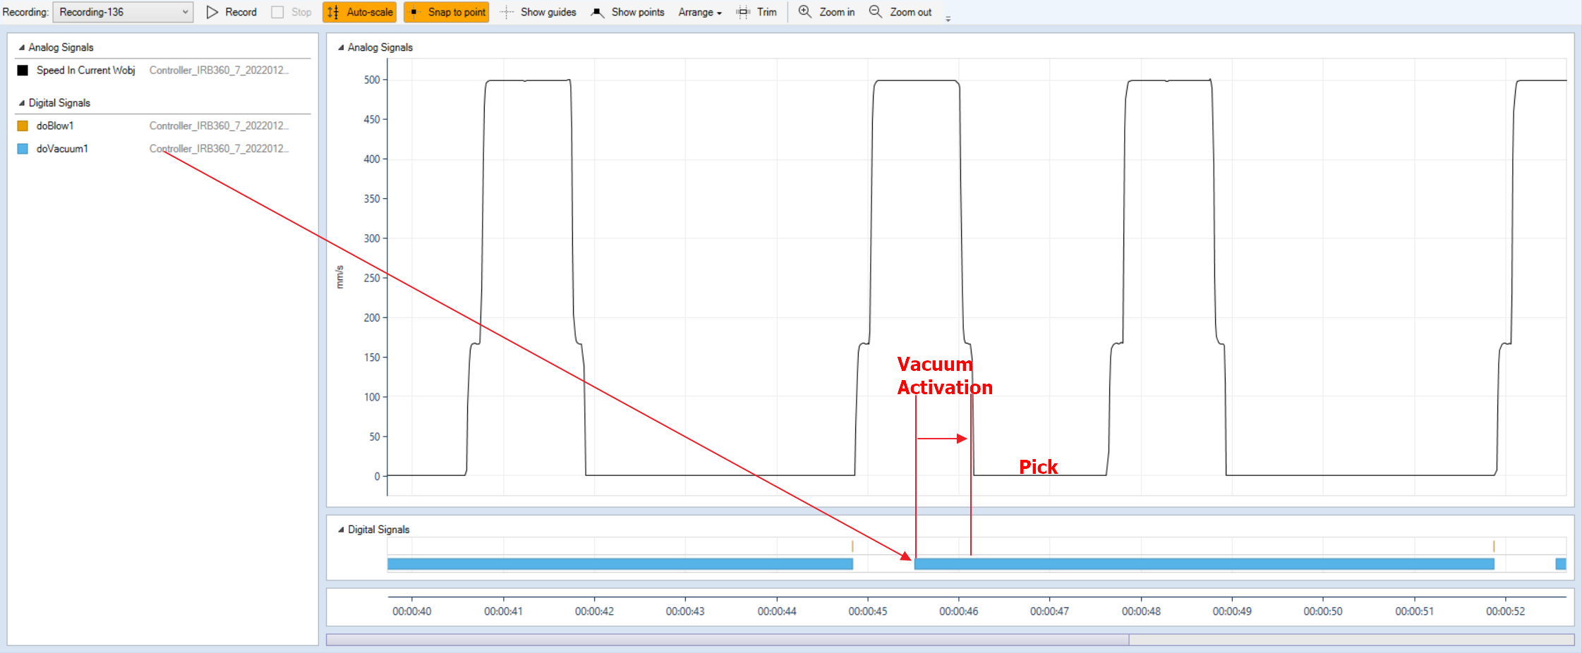Image resolution: width=1582 pixels, height=653 pixels.
Task: Collapse Digital Signals in the left panel
Action: pyautogui.click(x=21, y=103)
